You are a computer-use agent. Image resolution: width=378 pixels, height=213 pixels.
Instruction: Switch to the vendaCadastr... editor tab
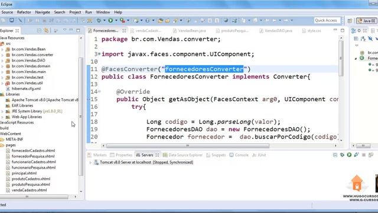146,31
